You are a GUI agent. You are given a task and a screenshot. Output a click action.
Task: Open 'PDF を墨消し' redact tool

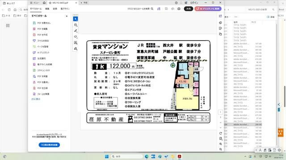point(41,82)
